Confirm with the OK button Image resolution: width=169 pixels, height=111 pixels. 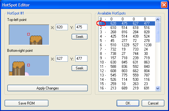coord(128,103)
